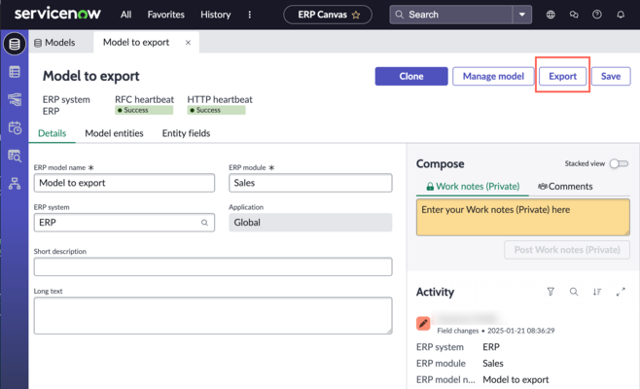
Task: Open the hierarchy diagram sidebar icon
Action: (15, 184)
